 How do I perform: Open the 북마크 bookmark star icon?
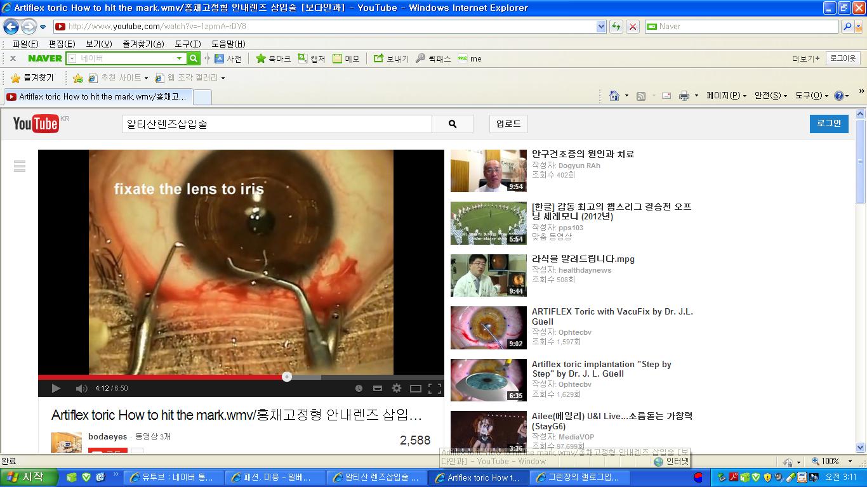pos(273,58)
